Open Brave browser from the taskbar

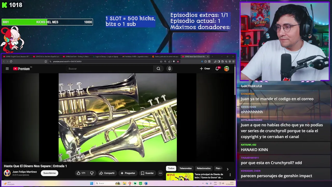coord(130,183)
